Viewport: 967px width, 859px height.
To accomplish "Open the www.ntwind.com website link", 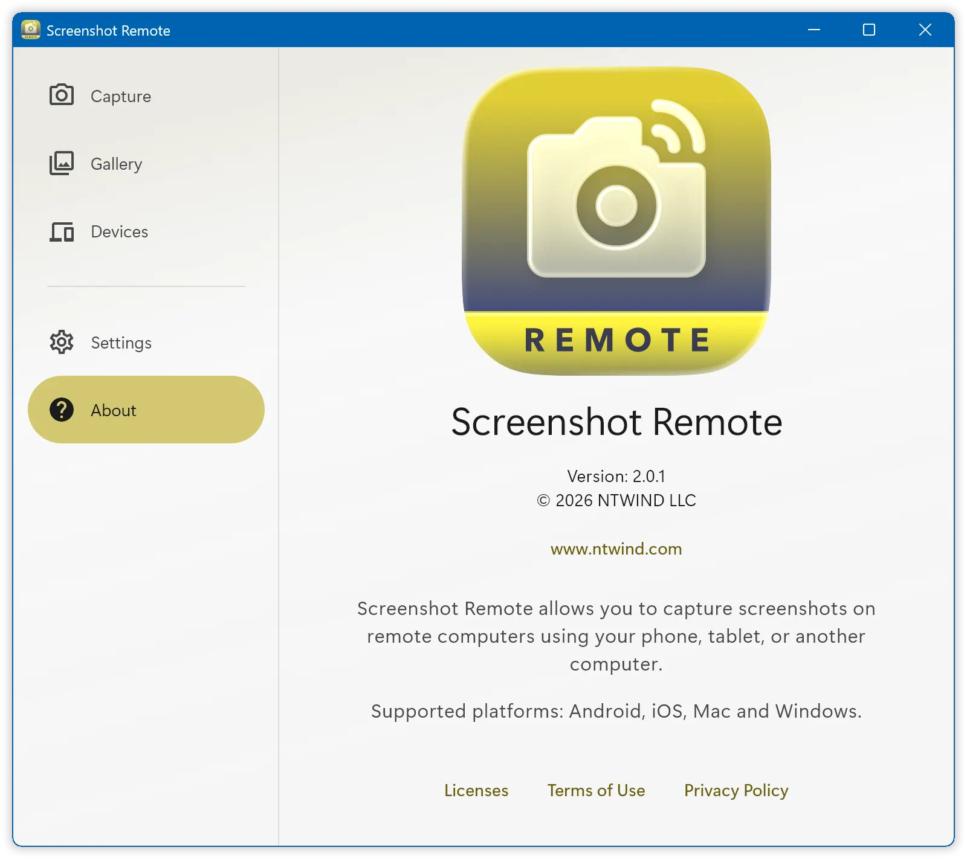I will coord(616,549).
